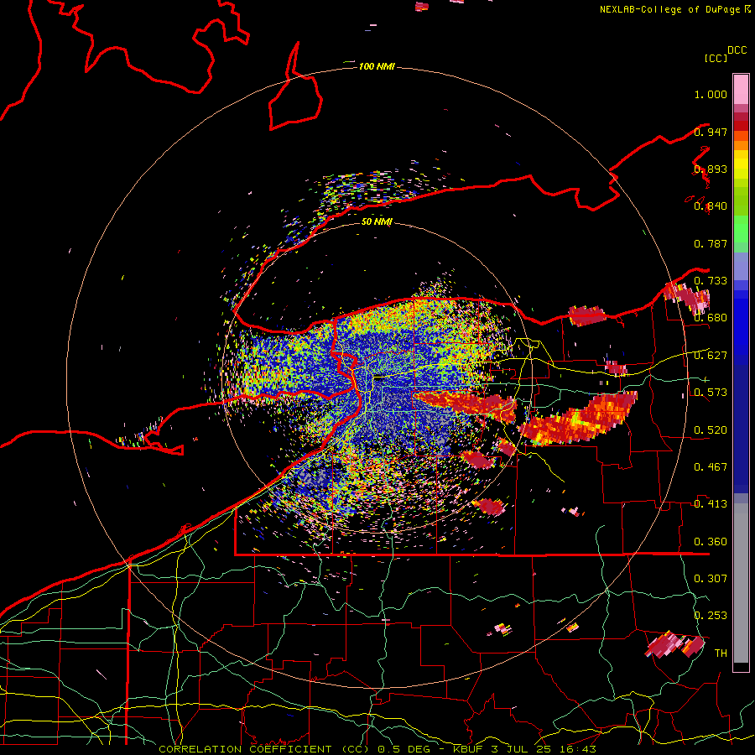Screen dimensions: 755x755
Task: Select the 0.467 scale value
Action: tap(711, 467)
